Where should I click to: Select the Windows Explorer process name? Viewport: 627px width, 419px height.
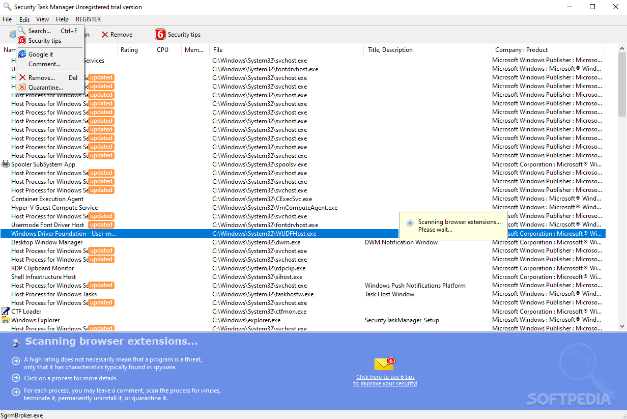point(36,320)
